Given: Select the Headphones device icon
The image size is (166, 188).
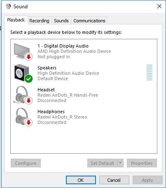Looking at the screenshot, I should (23, 117).
